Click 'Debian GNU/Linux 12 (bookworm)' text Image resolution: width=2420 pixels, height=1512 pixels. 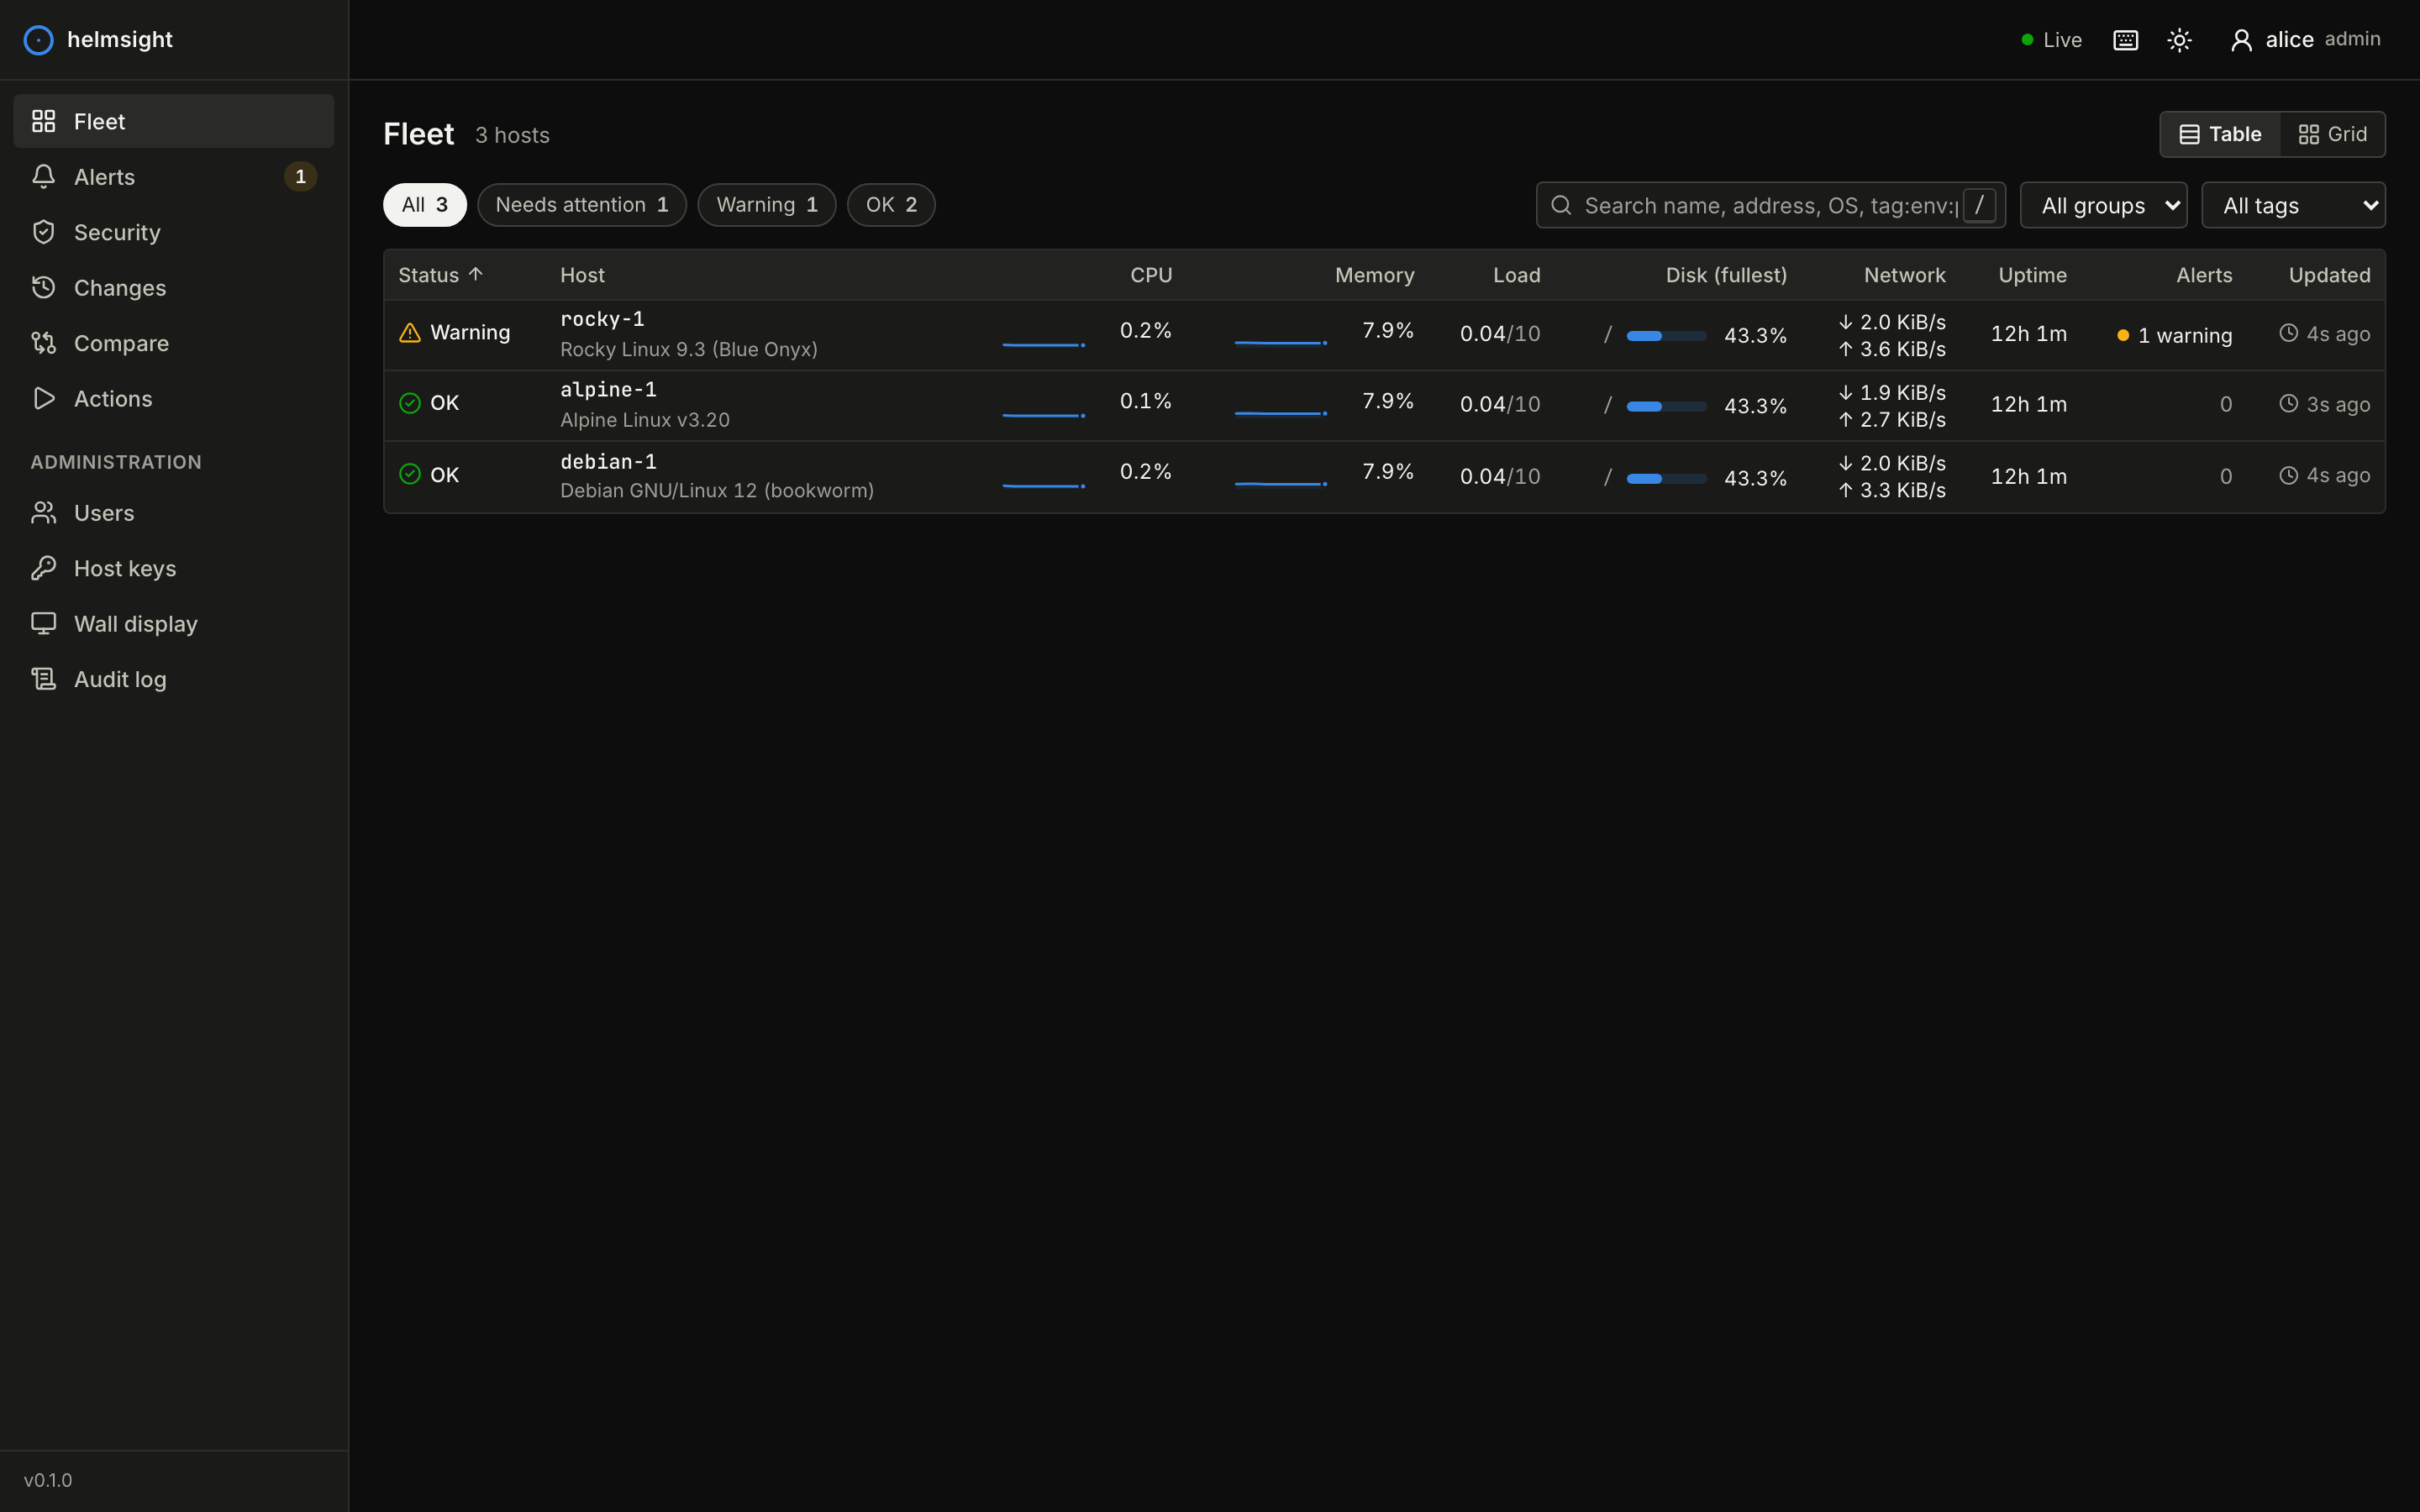pos(717,491)
